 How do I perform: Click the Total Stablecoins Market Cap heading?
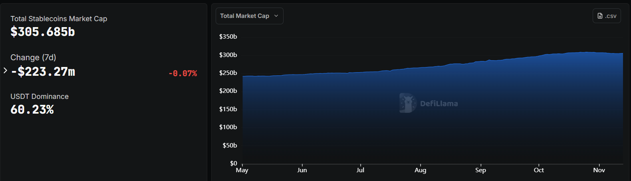(x=59, y=19)
